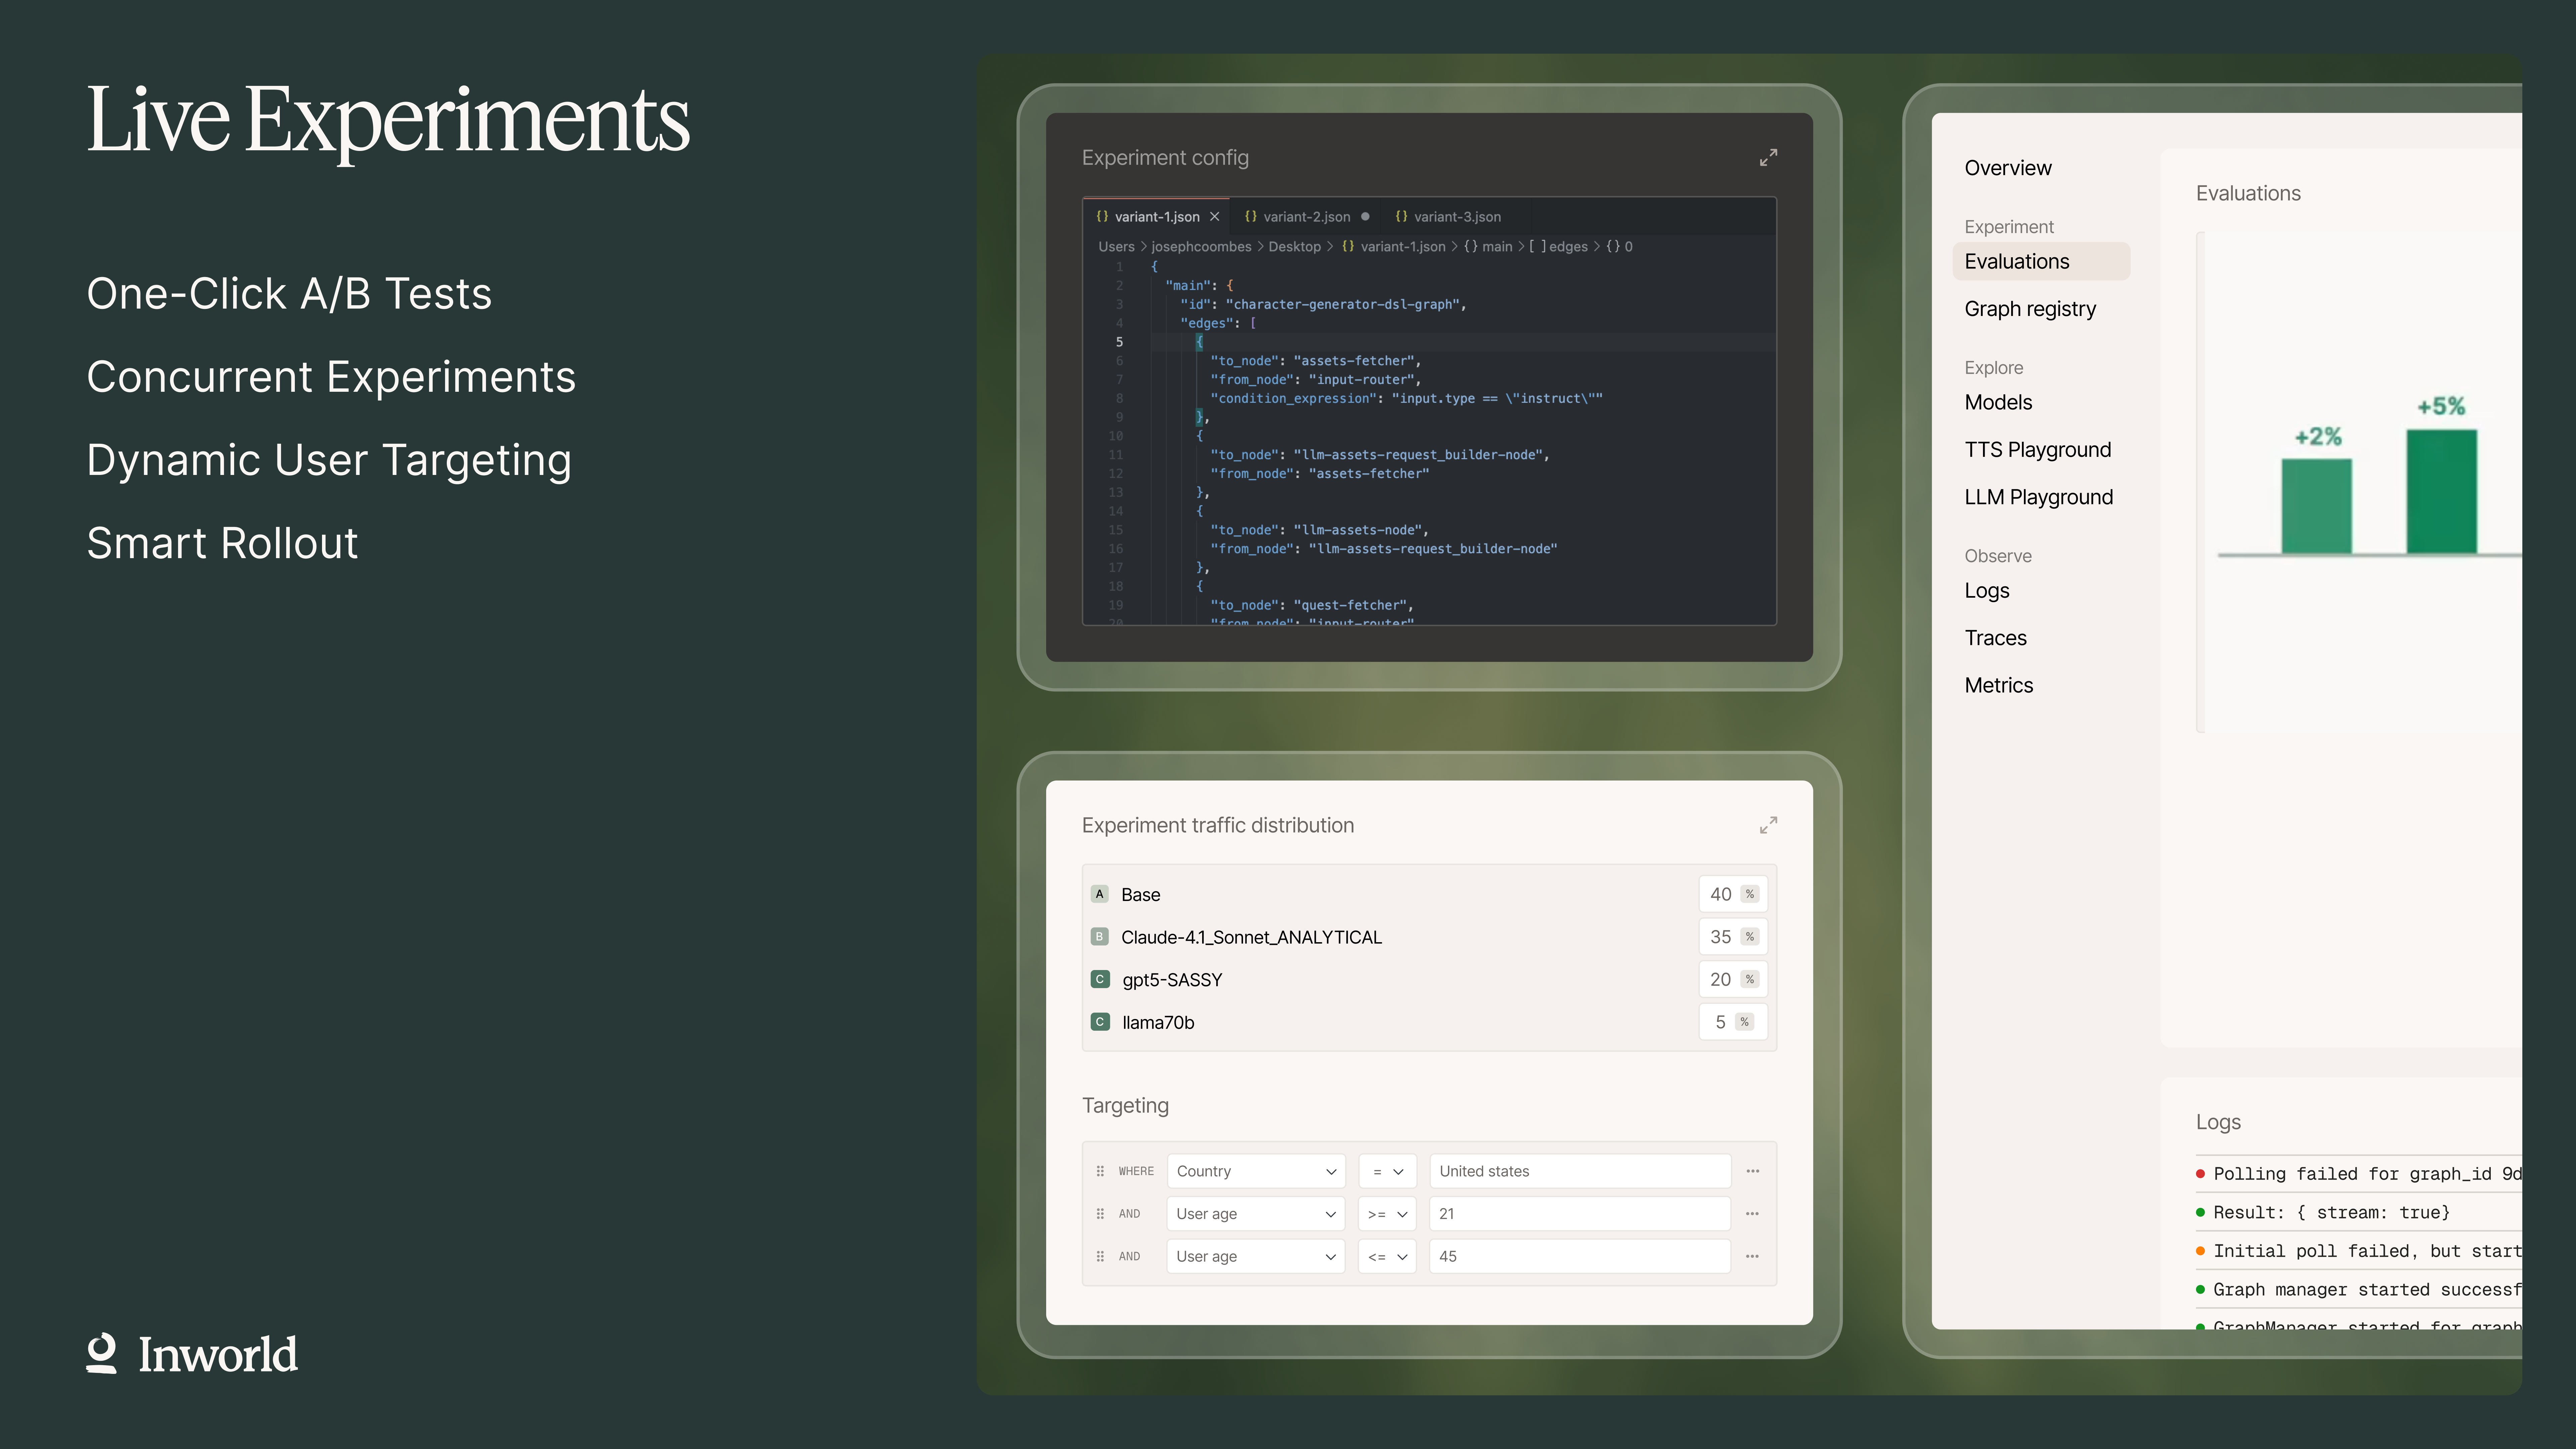Click the B badge beside Claude-4.1_Sonnet_ANALYTICAL
This screenshot has height=1449, width=2576.
tap(1100, 937)
